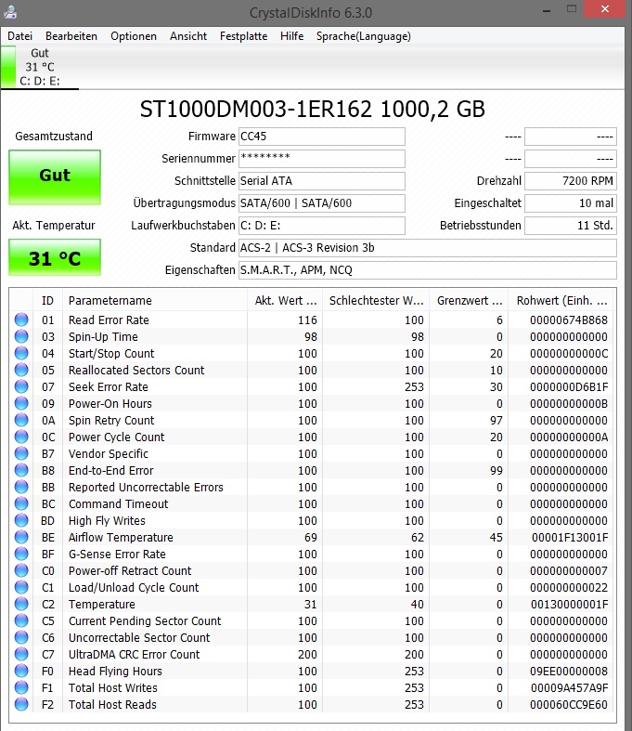Image resolution: width=632 pixels, height=731 pixels.
Task: Click raw value 000060CC9E60
Action: (x=569, y=705)
